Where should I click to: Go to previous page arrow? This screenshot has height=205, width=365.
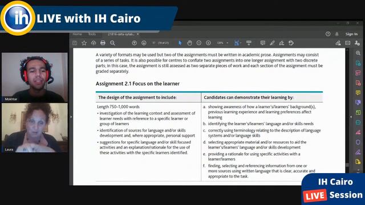[135, 43]
